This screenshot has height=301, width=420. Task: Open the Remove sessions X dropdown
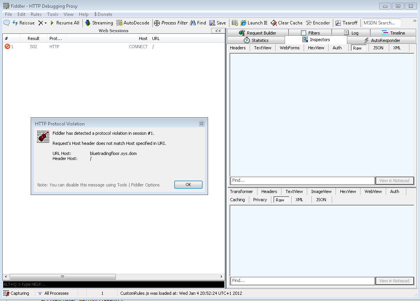pyautogui.click(x=43, y=23)
